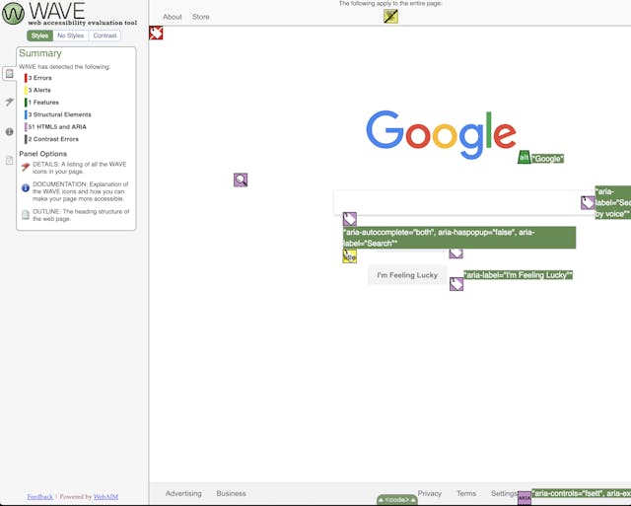
Task: Select the "3 Alerts" summary line
Action: coord(37,90)
